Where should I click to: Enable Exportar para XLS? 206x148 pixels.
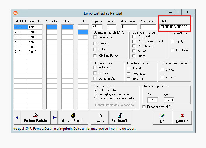(144, 107)
